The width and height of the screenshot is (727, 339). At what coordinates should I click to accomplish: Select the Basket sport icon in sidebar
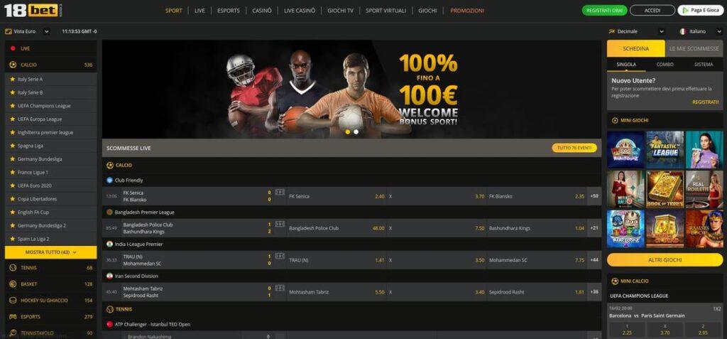click(x=13, y=284)
